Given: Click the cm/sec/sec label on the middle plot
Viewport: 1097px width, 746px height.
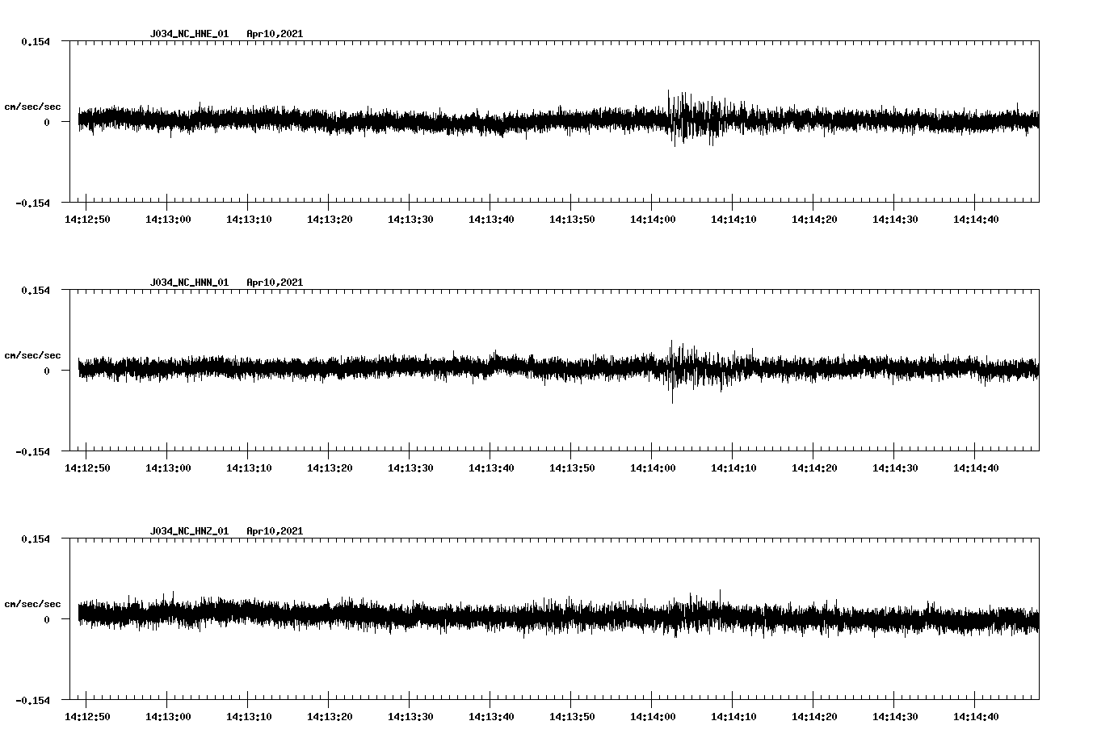Looking at the screenshot, I should tap(33, 354).
